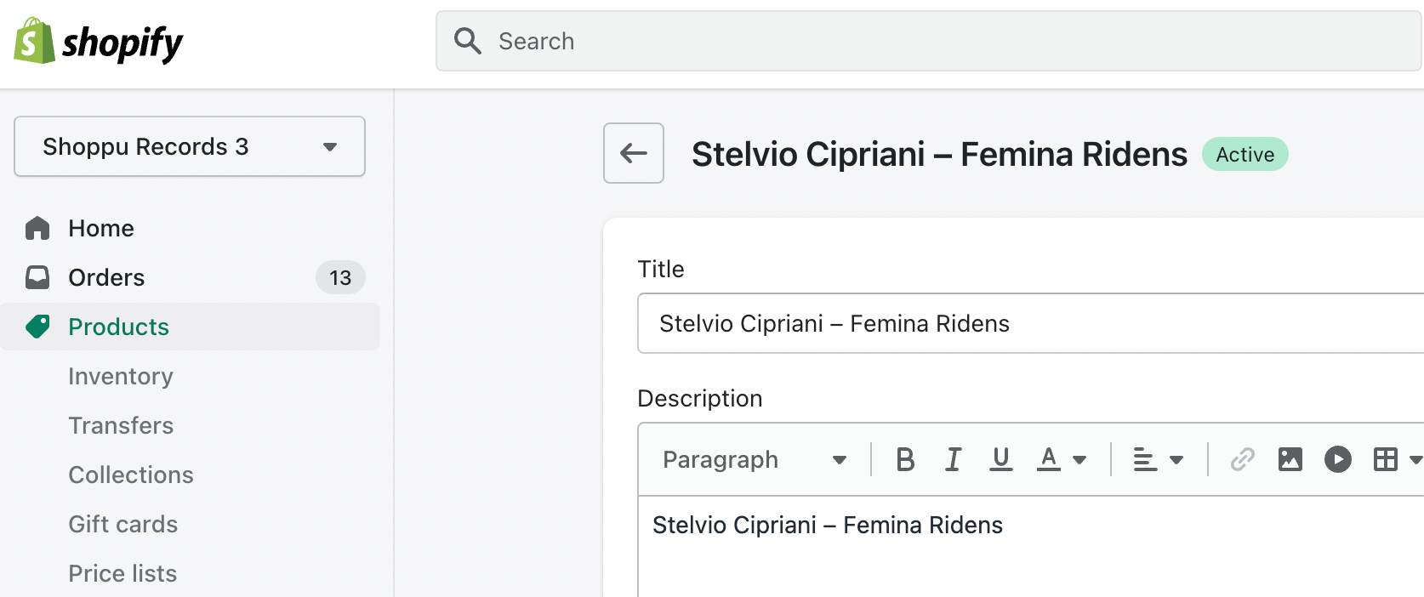Open the Shoppu Records 3 store switcher
The image size is (1424, 597).
(x=190, y=146)
